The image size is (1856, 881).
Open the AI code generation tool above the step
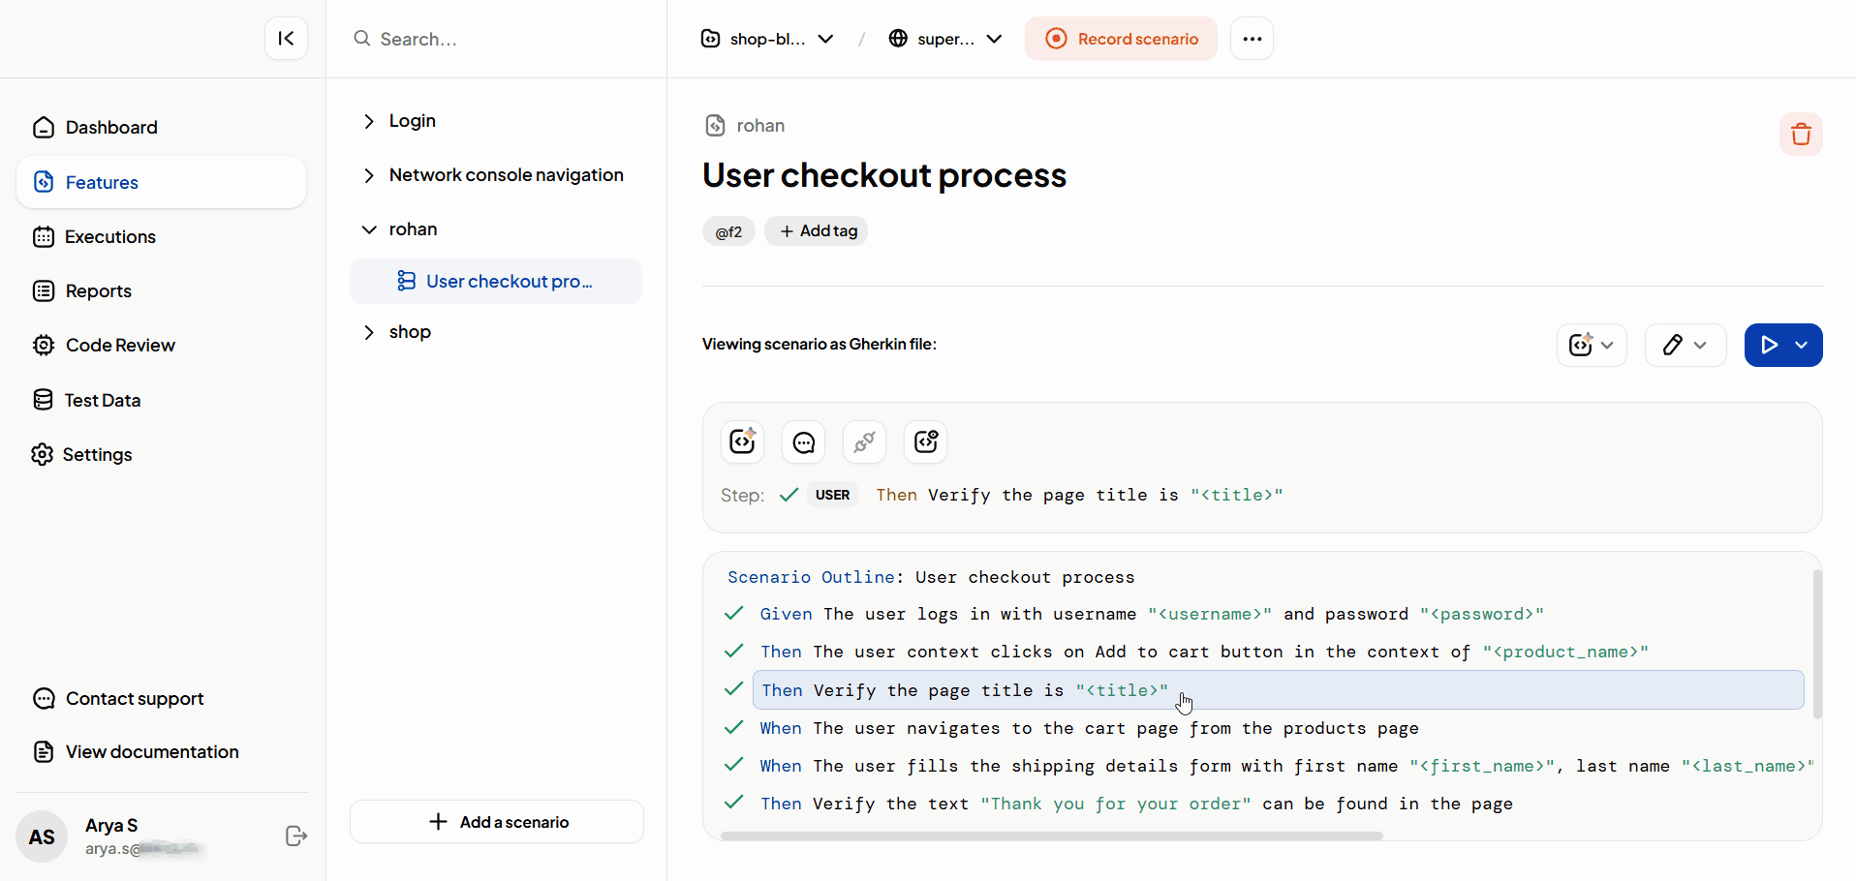click(x=742, y=441)
